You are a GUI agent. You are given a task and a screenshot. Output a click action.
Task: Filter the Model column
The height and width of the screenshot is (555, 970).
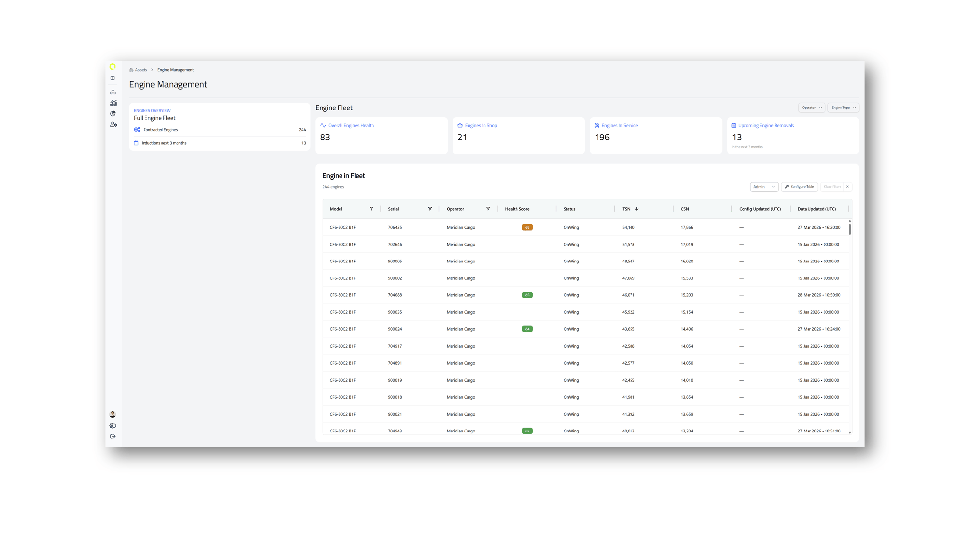click(372, 209)
